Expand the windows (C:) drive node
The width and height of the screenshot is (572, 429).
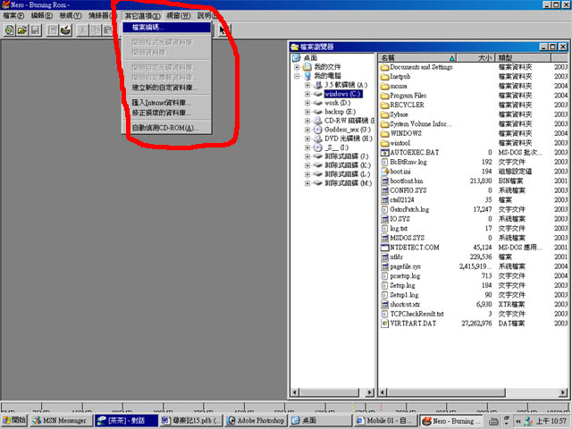307,94
